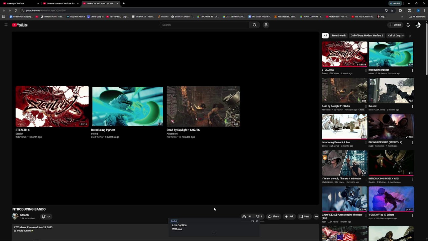
Task: Expand the notification settings for Stealth channel
Action: pyautogui.click(x=46, y=217)
